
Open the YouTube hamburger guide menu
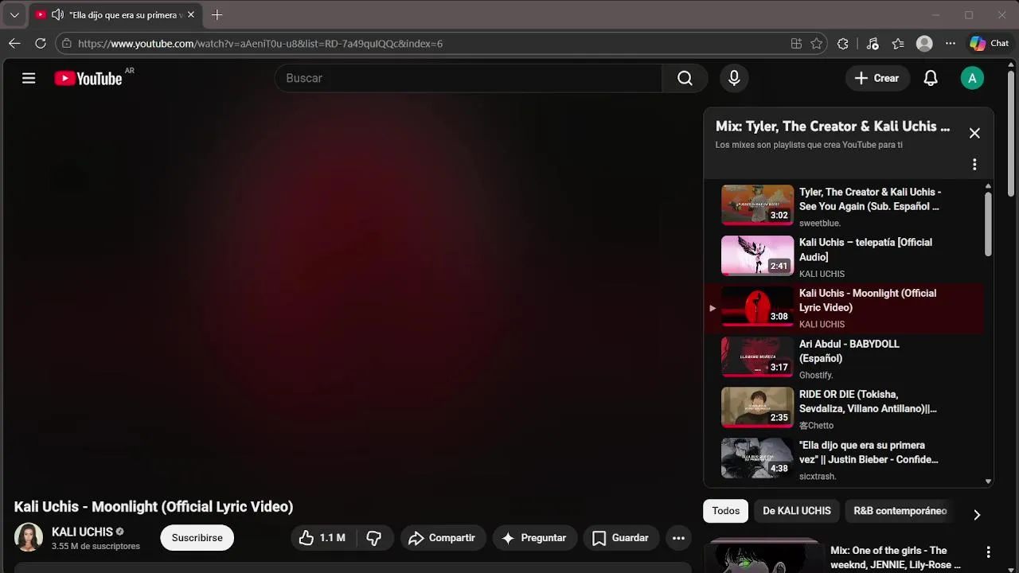tap(29, 78)
